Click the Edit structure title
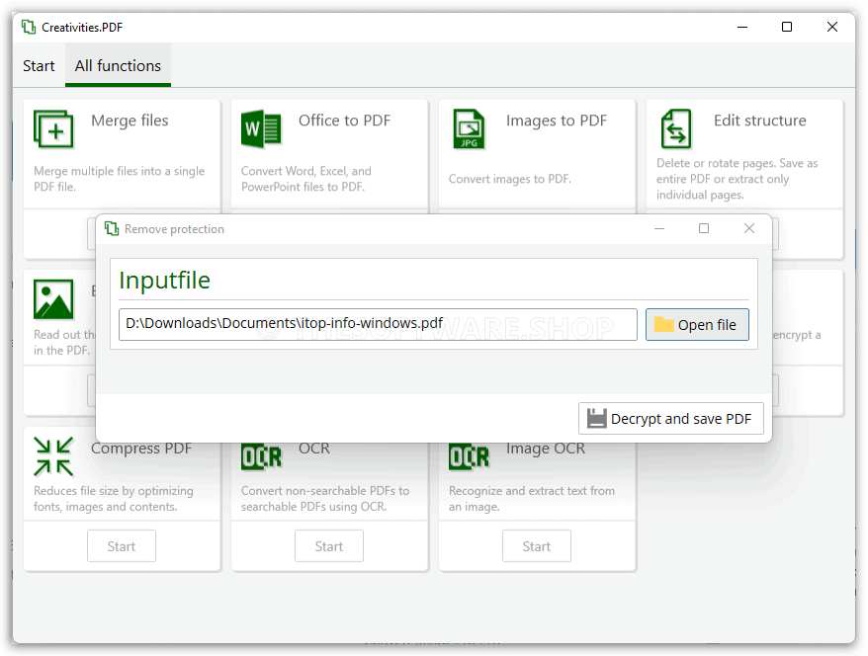868x656 pixels. point(759,121)
